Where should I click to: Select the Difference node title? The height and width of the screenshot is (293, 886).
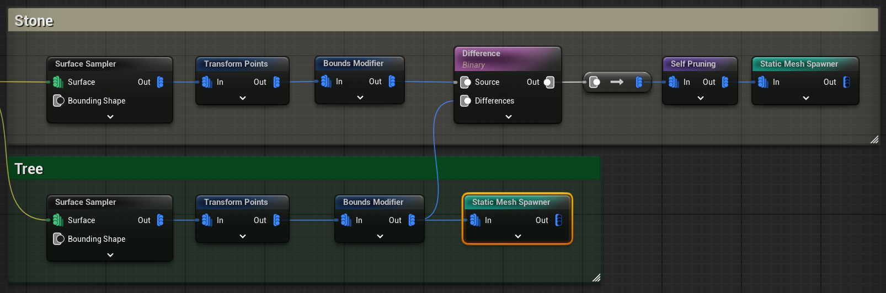[481, 53]
